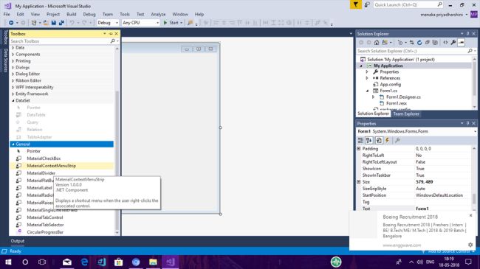Open the Output tab at bottom
The height and width of the screenshot is (269, 480).
pyautogui.click(x=18, y=241)
